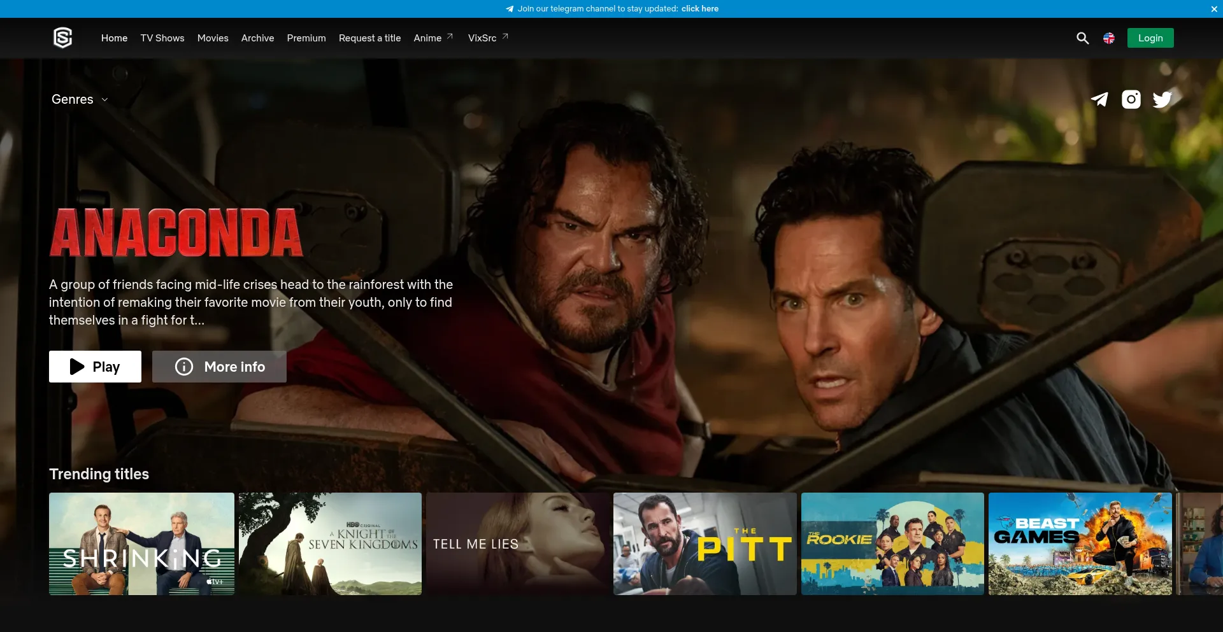This screenshot has height=632, width=1223.
Task: Click the Anaconda description text
Action: pos(251,302)
